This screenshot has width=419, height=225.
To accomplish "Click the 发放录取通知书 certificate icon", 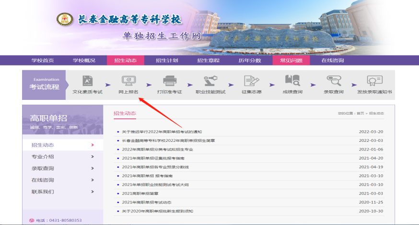I will click(x=374, y=81).
